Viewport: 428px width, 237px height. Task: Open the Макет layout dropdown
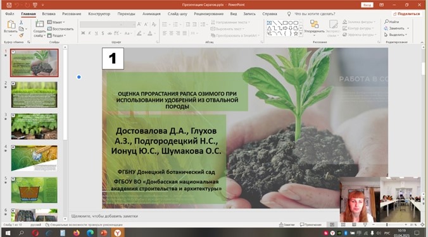tap(56, 22)
